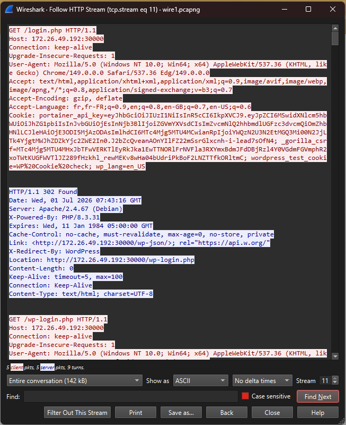Click the 'Expires: Wed, 11 Jan 1984' line

[x=81, y=226]
